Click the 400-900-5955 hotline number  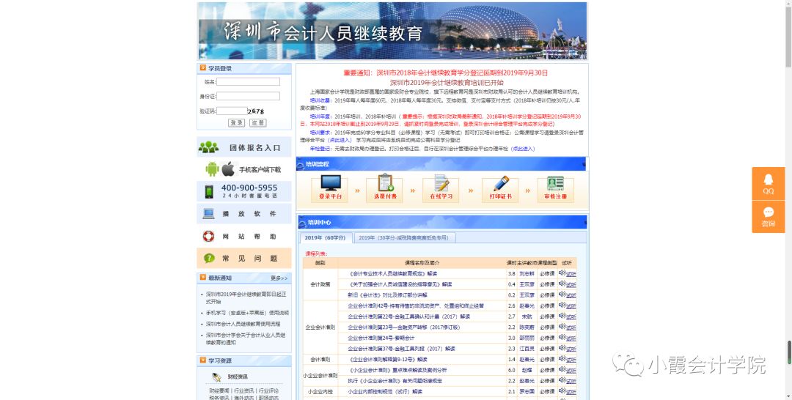pyautogui.click(x=249, y=188)
